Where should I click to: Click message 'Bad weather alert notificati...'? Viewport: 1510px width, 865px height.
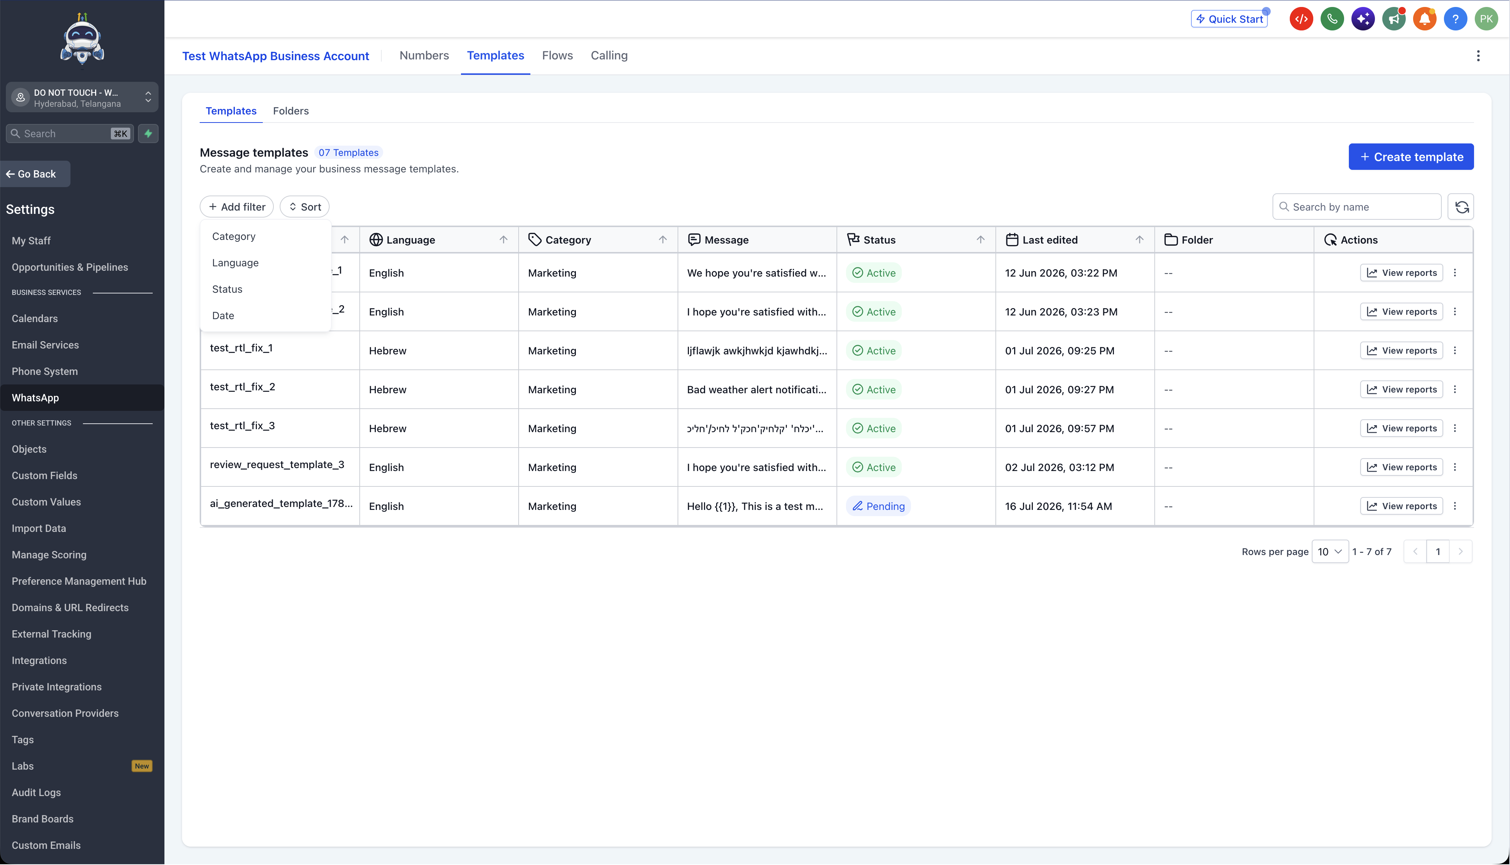coord(756,390)
